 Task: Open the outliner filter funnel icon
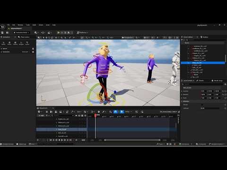coord(182,40)
